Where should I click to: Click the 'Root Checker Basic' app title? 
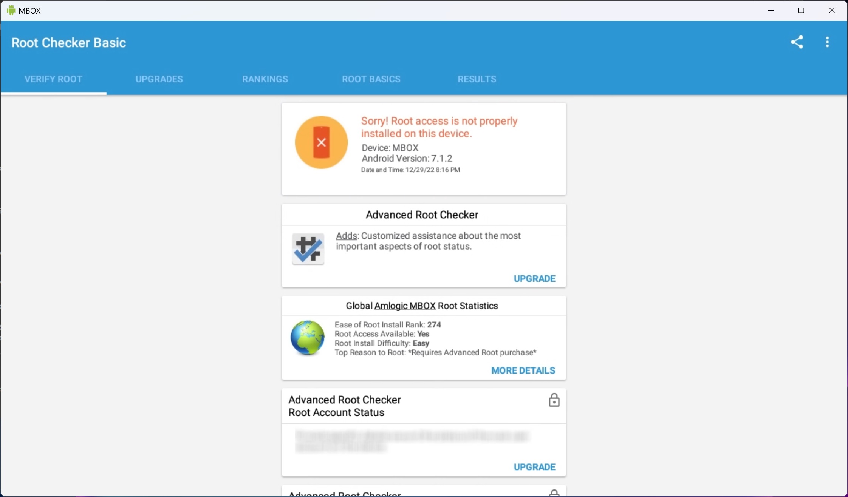coord(68,43)
